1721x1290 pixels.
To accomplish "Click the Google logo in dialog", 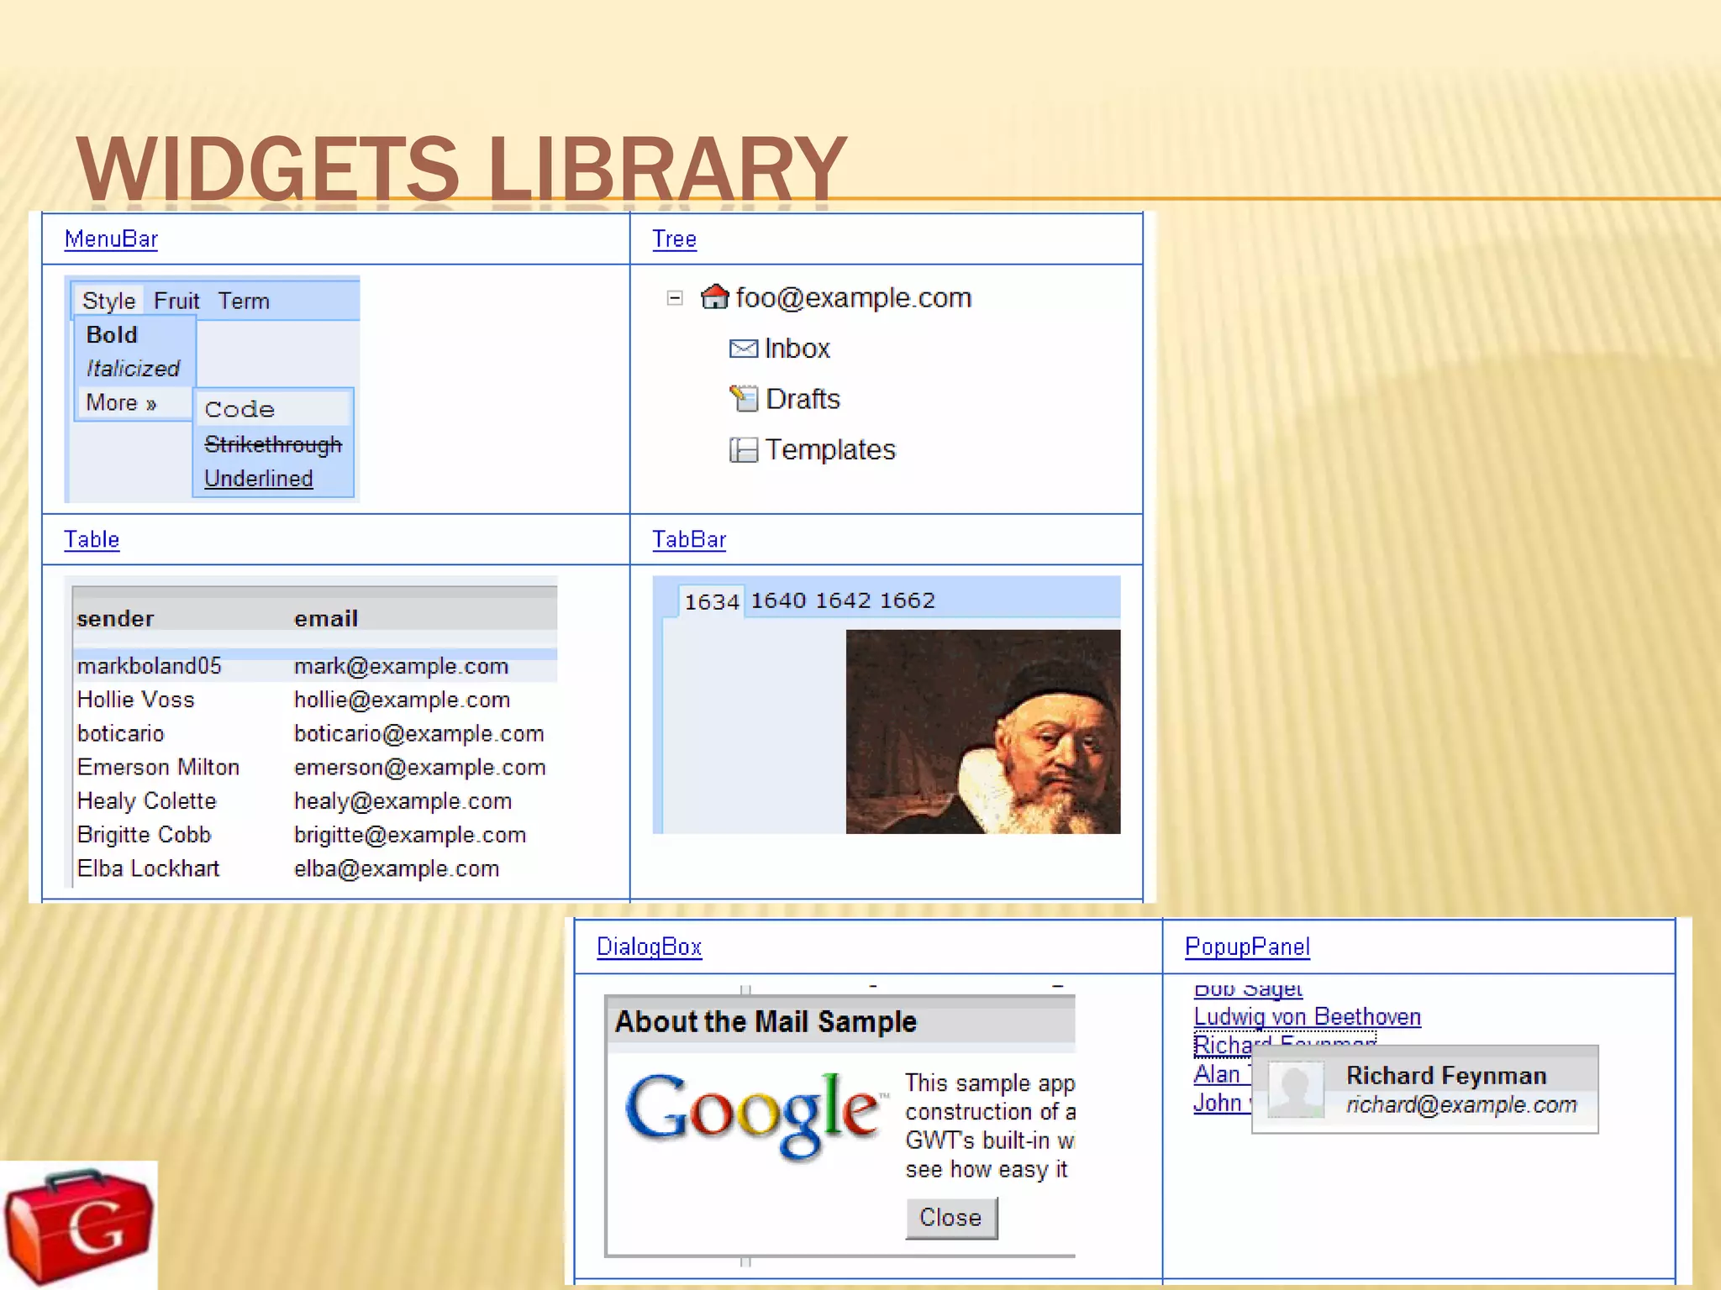I will coord(755,1115).
